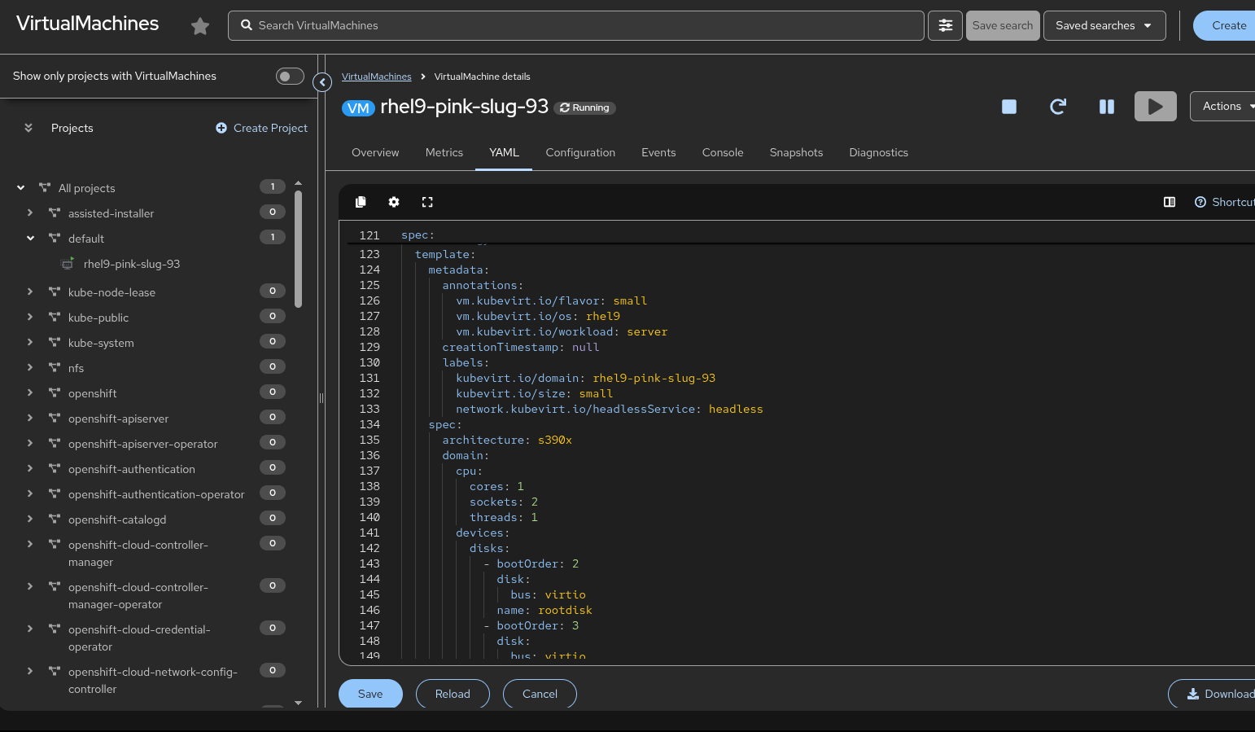Image resolution: width=1255 pixels, height=732 pixels.
Task: Copy YAML to clipboard with the copy icon
Action: [x=361, y=202]
